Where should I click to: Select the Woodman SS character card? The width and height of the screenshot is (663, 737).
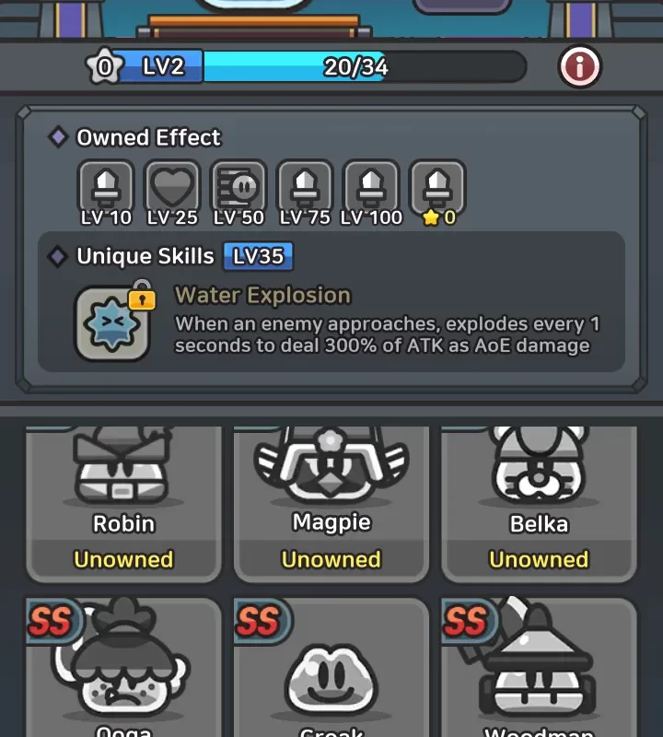[x=539, y=667]
